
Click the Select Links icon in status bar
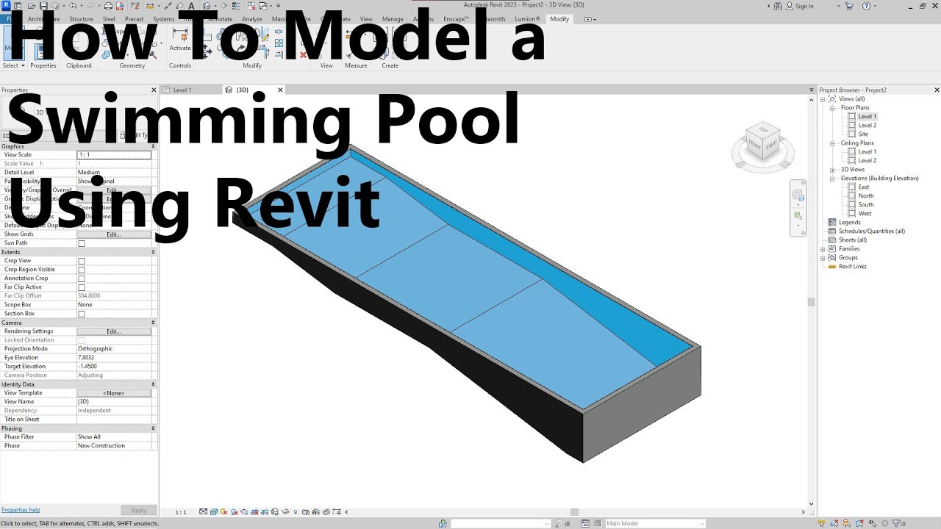pos(821,523)
